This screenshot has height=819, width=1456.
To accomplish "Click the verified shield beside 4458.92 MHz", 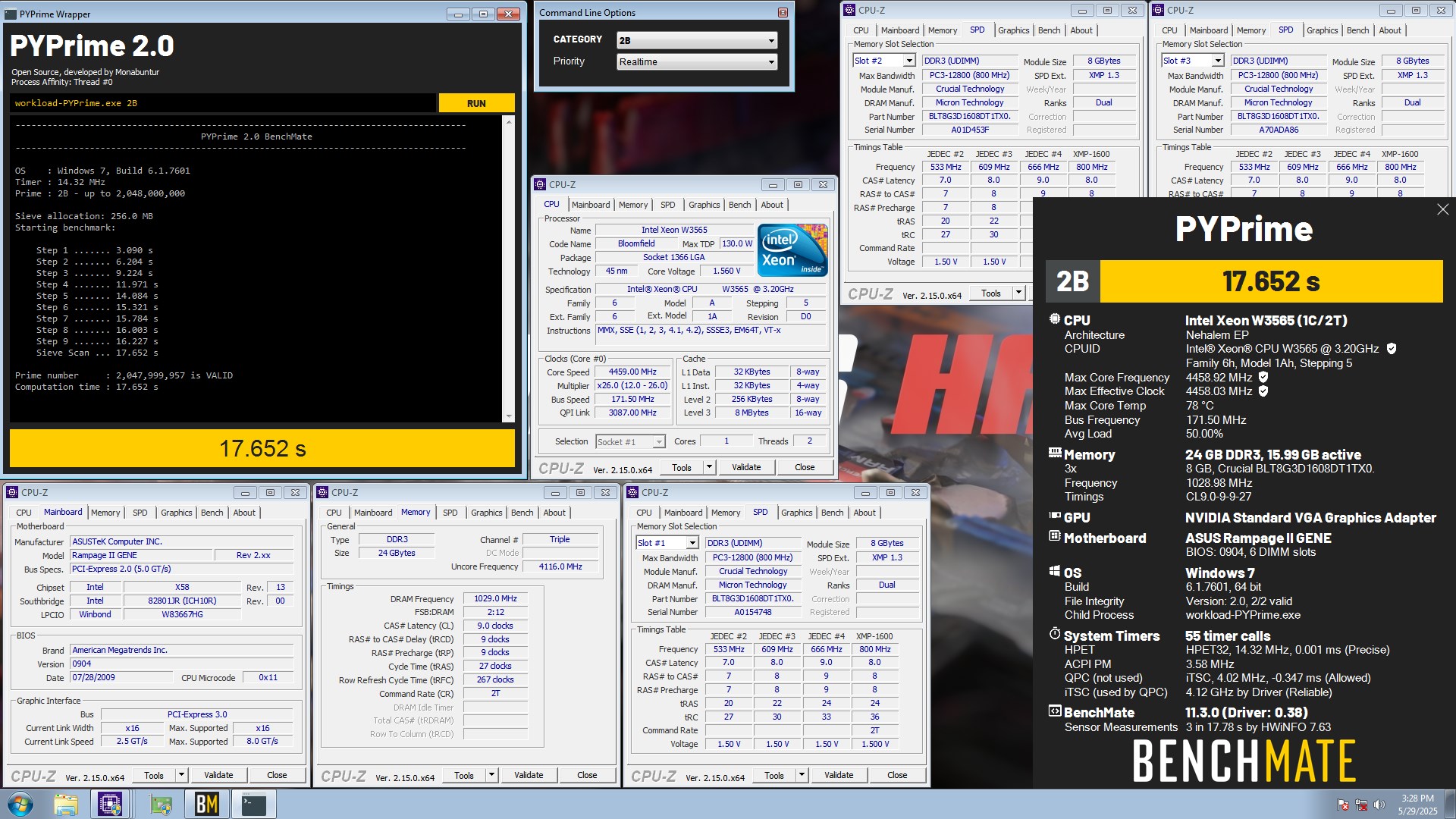I will point(1263,377).
